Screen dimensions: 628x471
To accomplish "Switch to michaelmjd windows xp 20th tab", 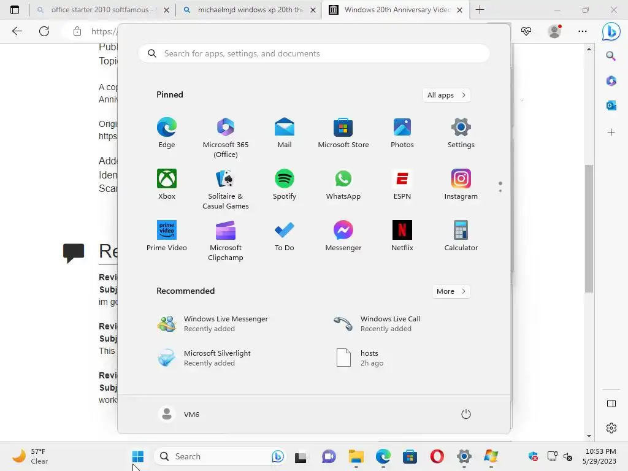I will click(x=248, y=10).
